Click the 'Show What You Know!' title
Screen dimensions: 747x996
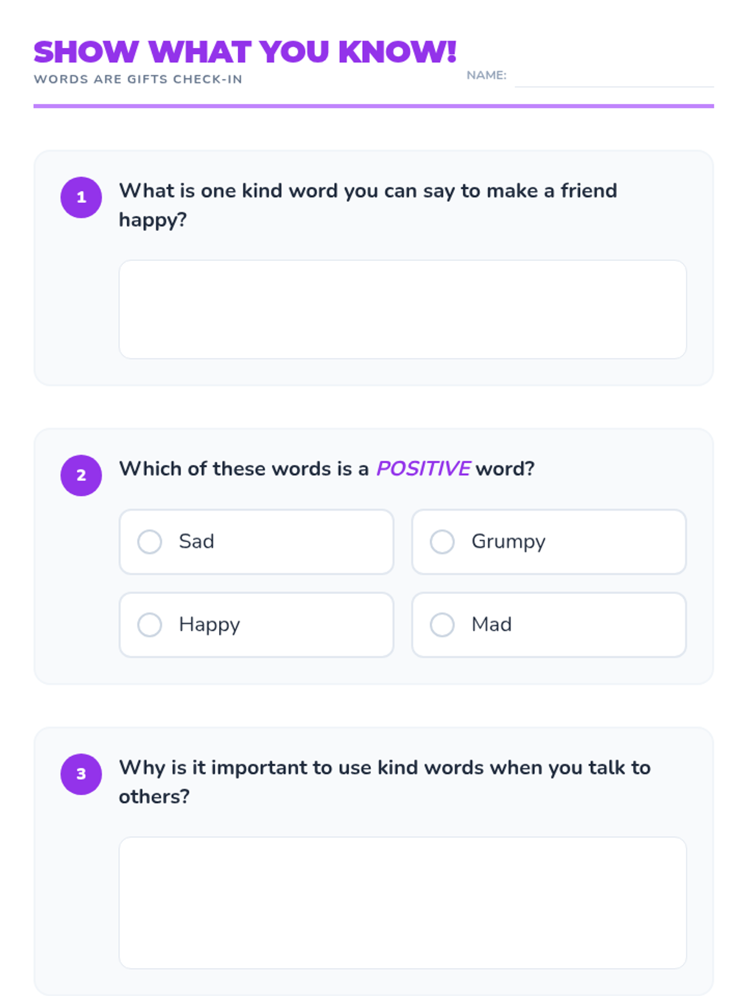(x=245, y=52)
